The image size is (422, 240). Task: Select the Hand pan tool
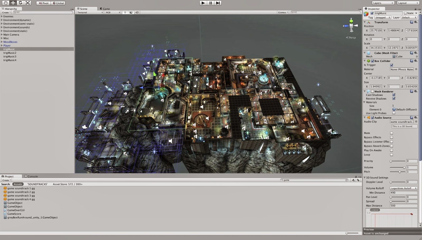pyautogui.click(x=6, y=3)
